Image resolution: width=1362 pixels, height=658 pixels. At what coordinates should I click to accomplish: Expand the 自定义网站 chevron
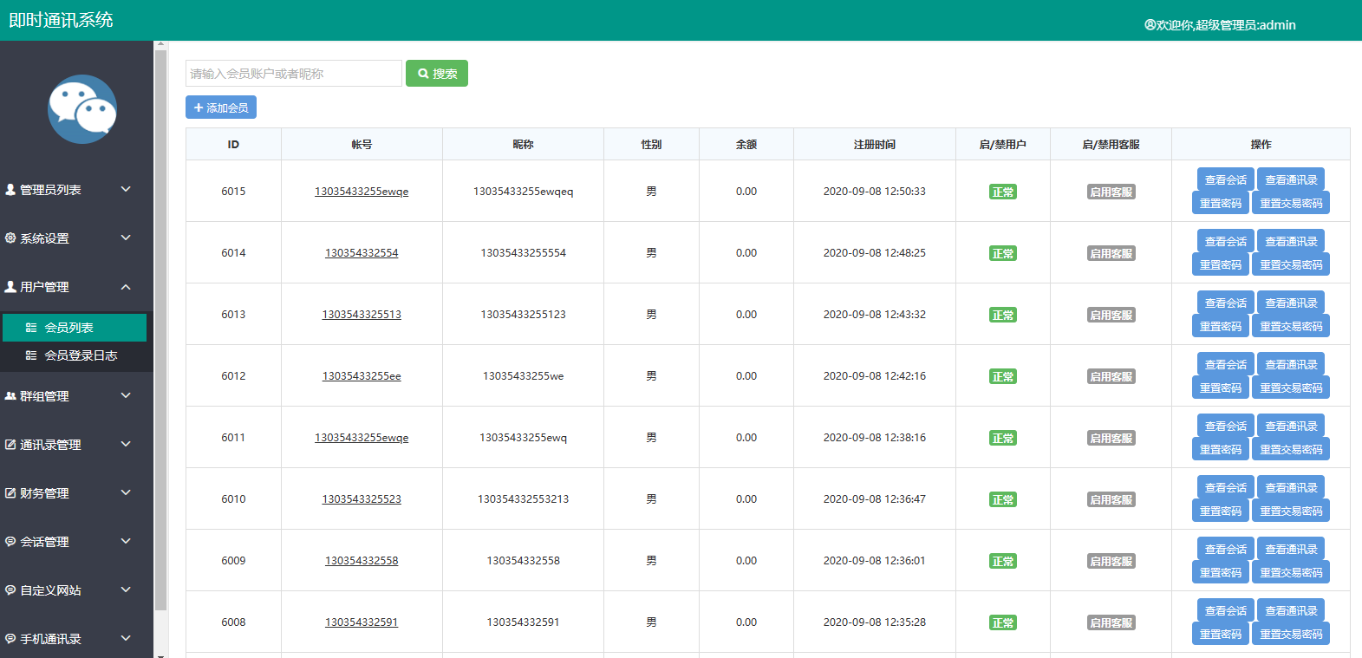pyautogui.click(x=126, y=590)
